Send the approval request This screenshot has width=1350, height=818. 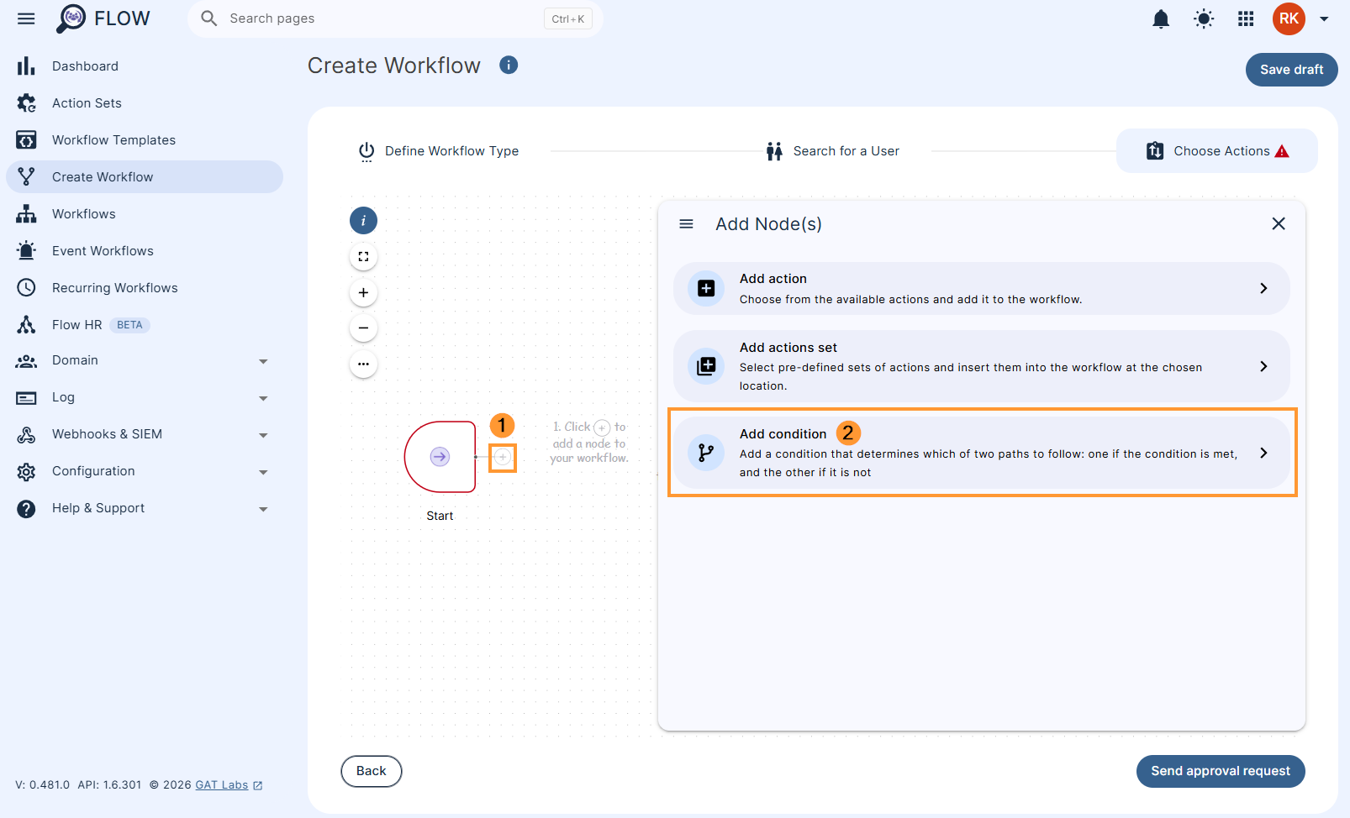1221,771
